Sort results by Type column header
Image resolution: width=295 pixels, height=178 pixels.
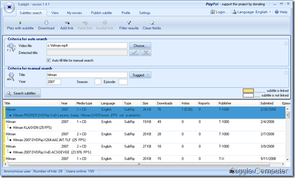pyautogui.click(x=132, y=103)
